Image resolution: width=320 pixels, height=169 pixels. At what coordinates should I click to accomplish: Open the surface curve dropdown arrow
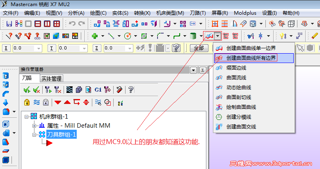(x=218, y=36)
